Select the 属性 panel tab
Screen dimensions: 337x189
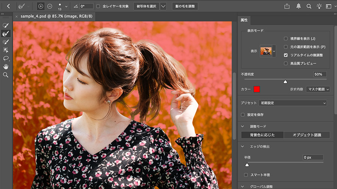coord(244,20)
